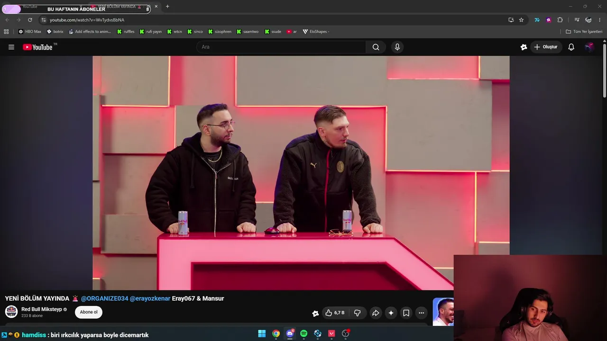This screenshot has height=341, width=607.
Task: Open the @ORGANIZE034 mention link
Action: point(104,298)
